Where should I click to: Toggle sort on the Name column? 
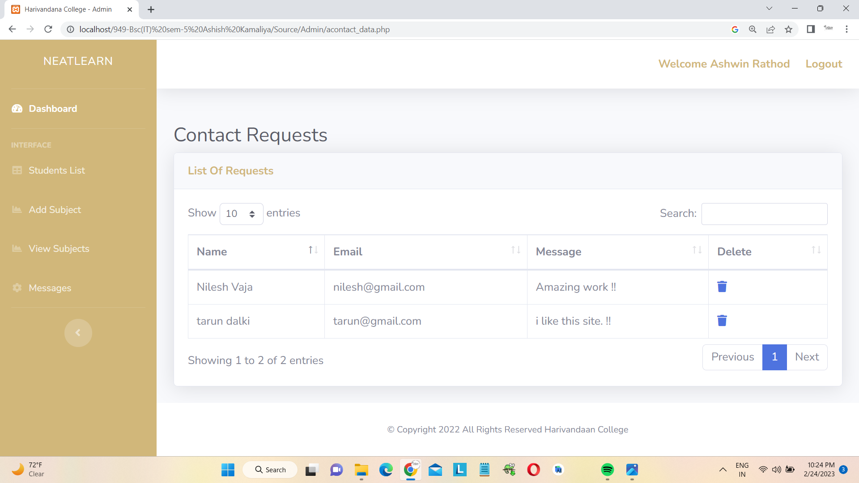tap(312, 250)
